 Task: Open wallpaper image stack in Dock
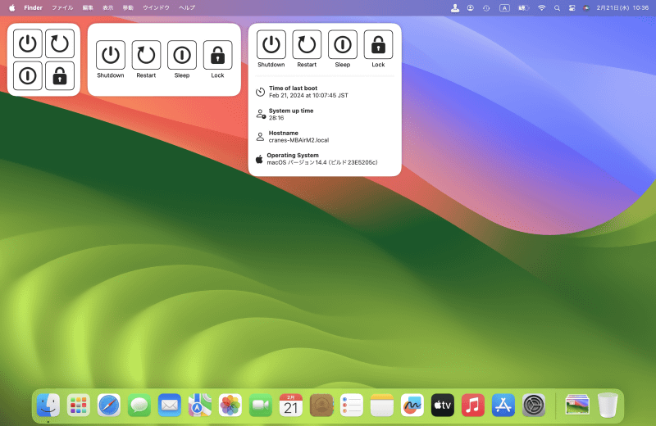pos(577,405)
